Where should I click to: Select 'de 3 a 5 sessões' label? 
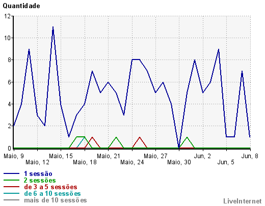(x=50, y=187)
